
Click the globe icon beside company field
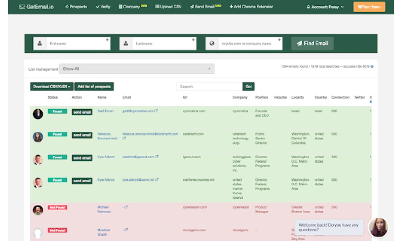pyautogui.click(x=212, y=43)
